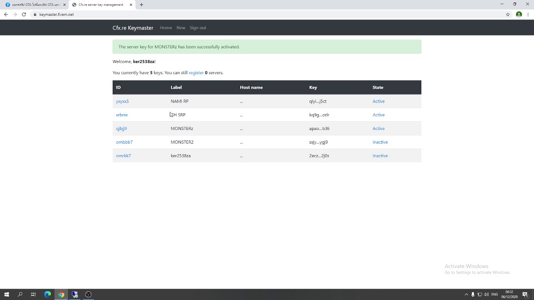534x300 pixels.
Task: Open server key xrbrre
Action: 122,115
